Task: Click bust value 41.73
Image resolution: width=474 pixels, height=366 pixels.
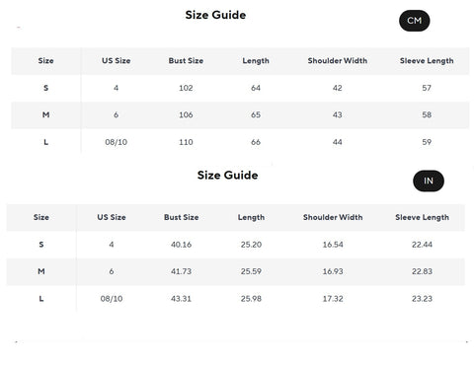Action: 181,271
